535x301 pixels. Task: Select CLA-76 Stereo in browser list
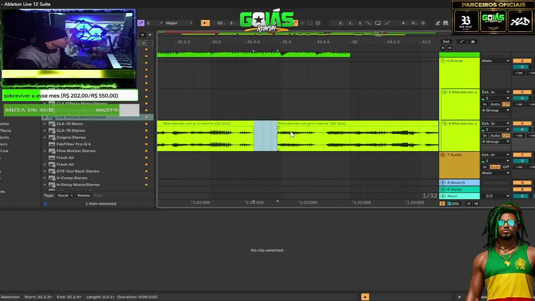[x=71, y=130]
